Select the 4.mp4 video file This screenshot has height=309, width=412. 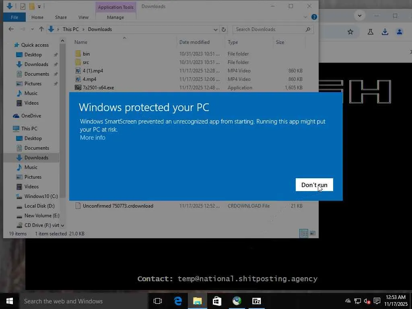(89, 79)
